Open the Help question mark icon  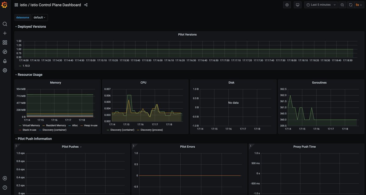tap(5, 187)
